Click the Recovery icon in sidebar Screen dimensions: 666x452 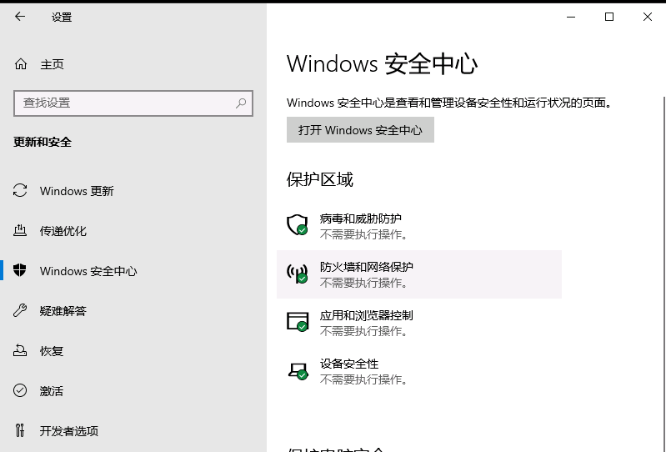pos(21,351)
